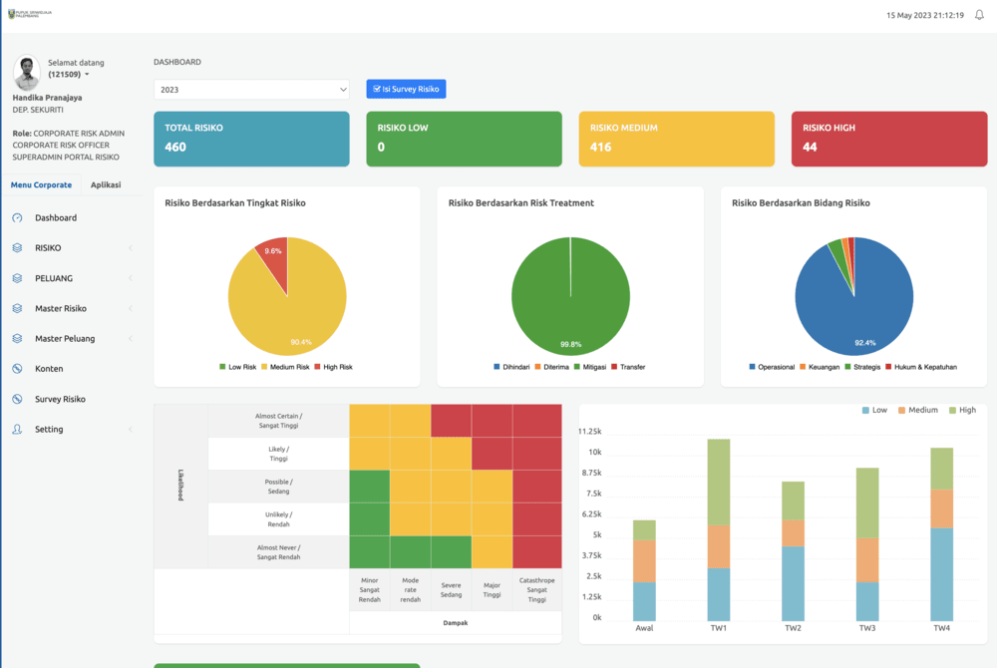Viewport: 997px width, 668px height.
Task: Click the Dashboard gauge icon in sidebar
Action: [17, 218]
